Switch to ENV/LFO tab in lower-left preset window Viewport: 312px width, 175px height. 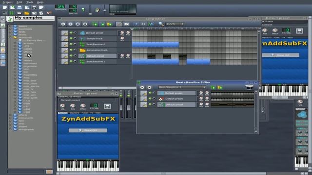[x=75, y=113]
